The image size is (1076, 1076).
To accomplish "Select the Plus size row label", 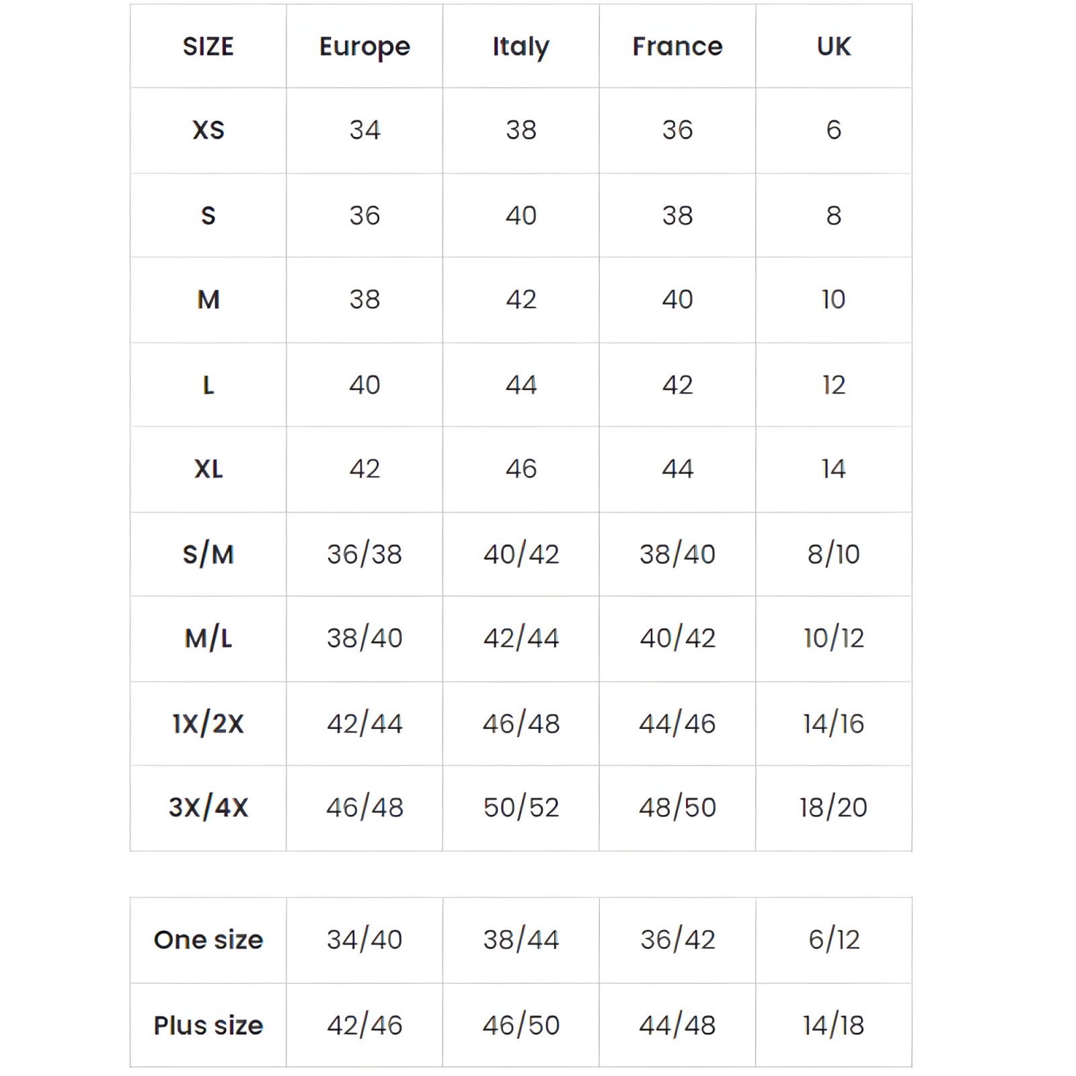I will click(208, 1026).
